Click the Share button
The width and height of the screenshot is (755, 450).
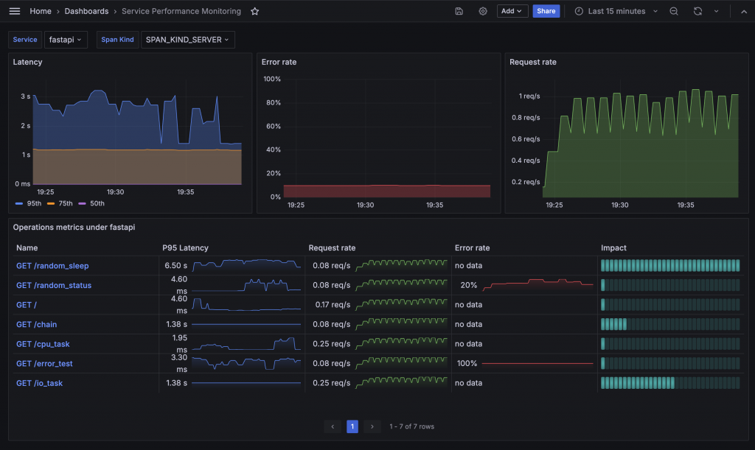coord(546,11)
